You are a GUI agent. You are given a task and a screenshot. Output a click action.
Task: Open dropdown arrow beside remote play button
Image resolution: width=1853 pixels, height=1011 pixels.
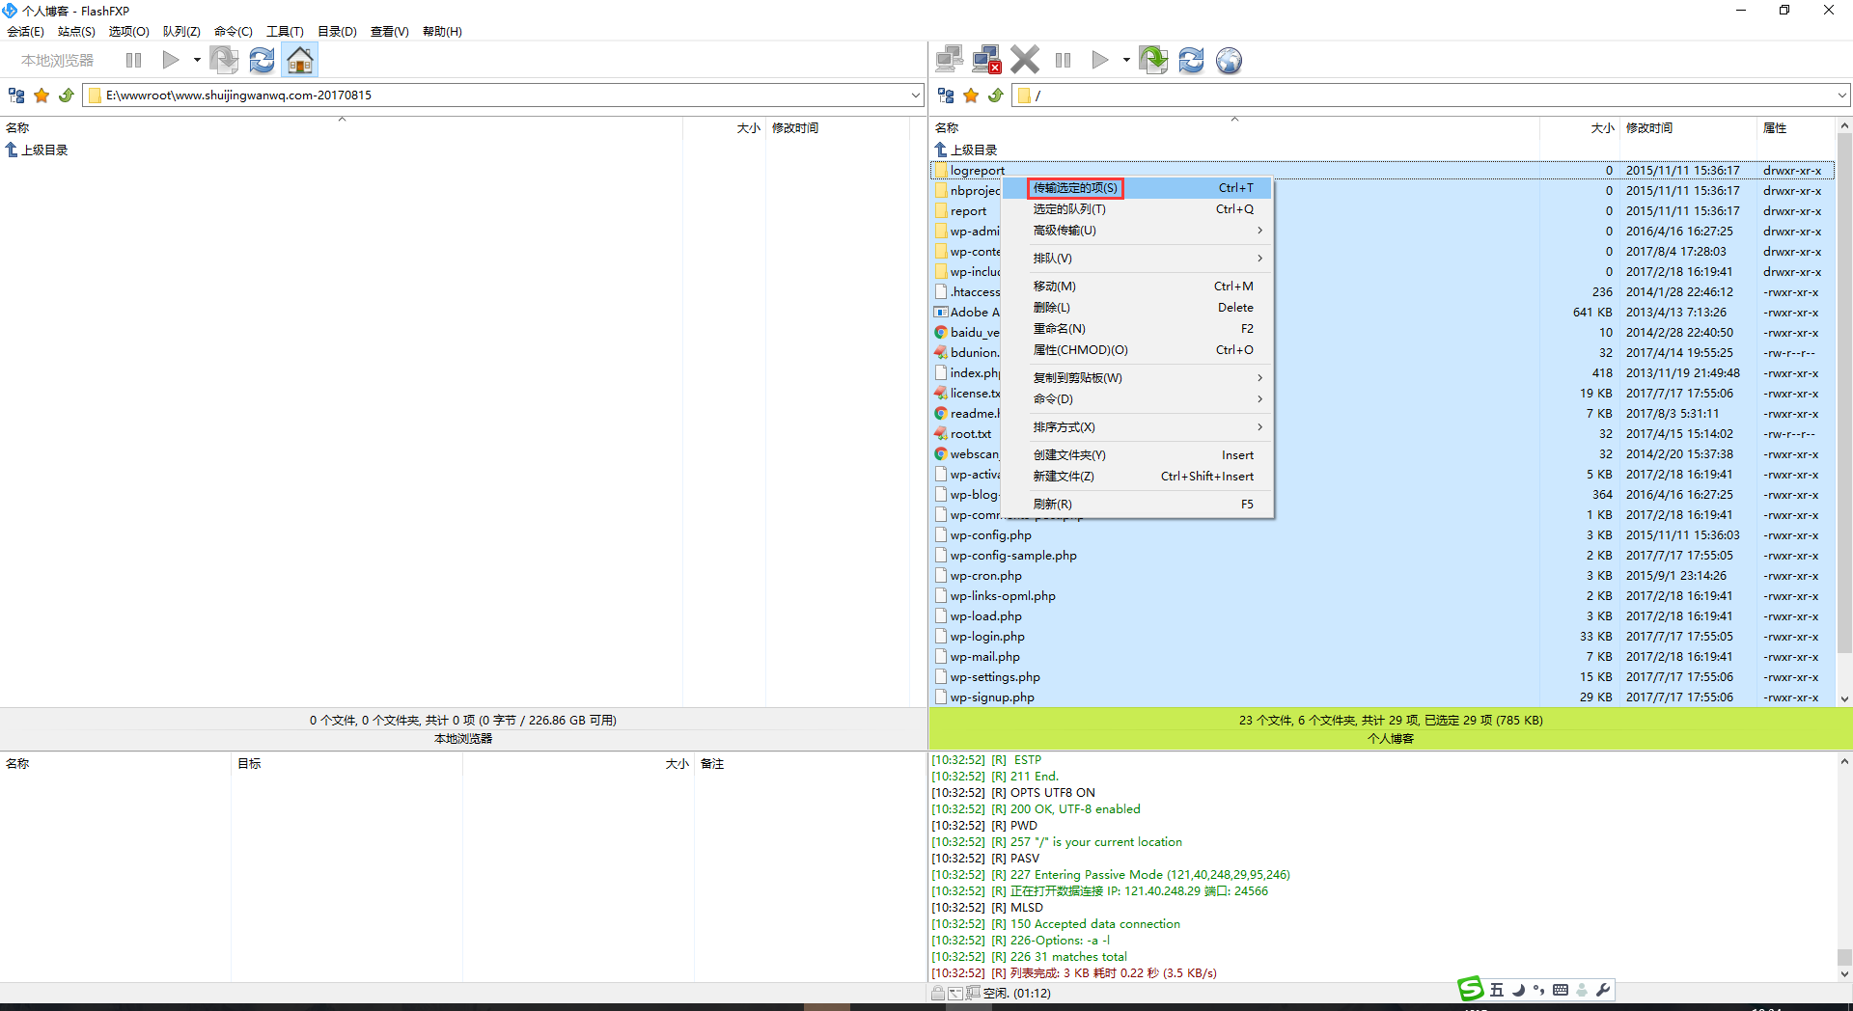[x=1126, y=60]
